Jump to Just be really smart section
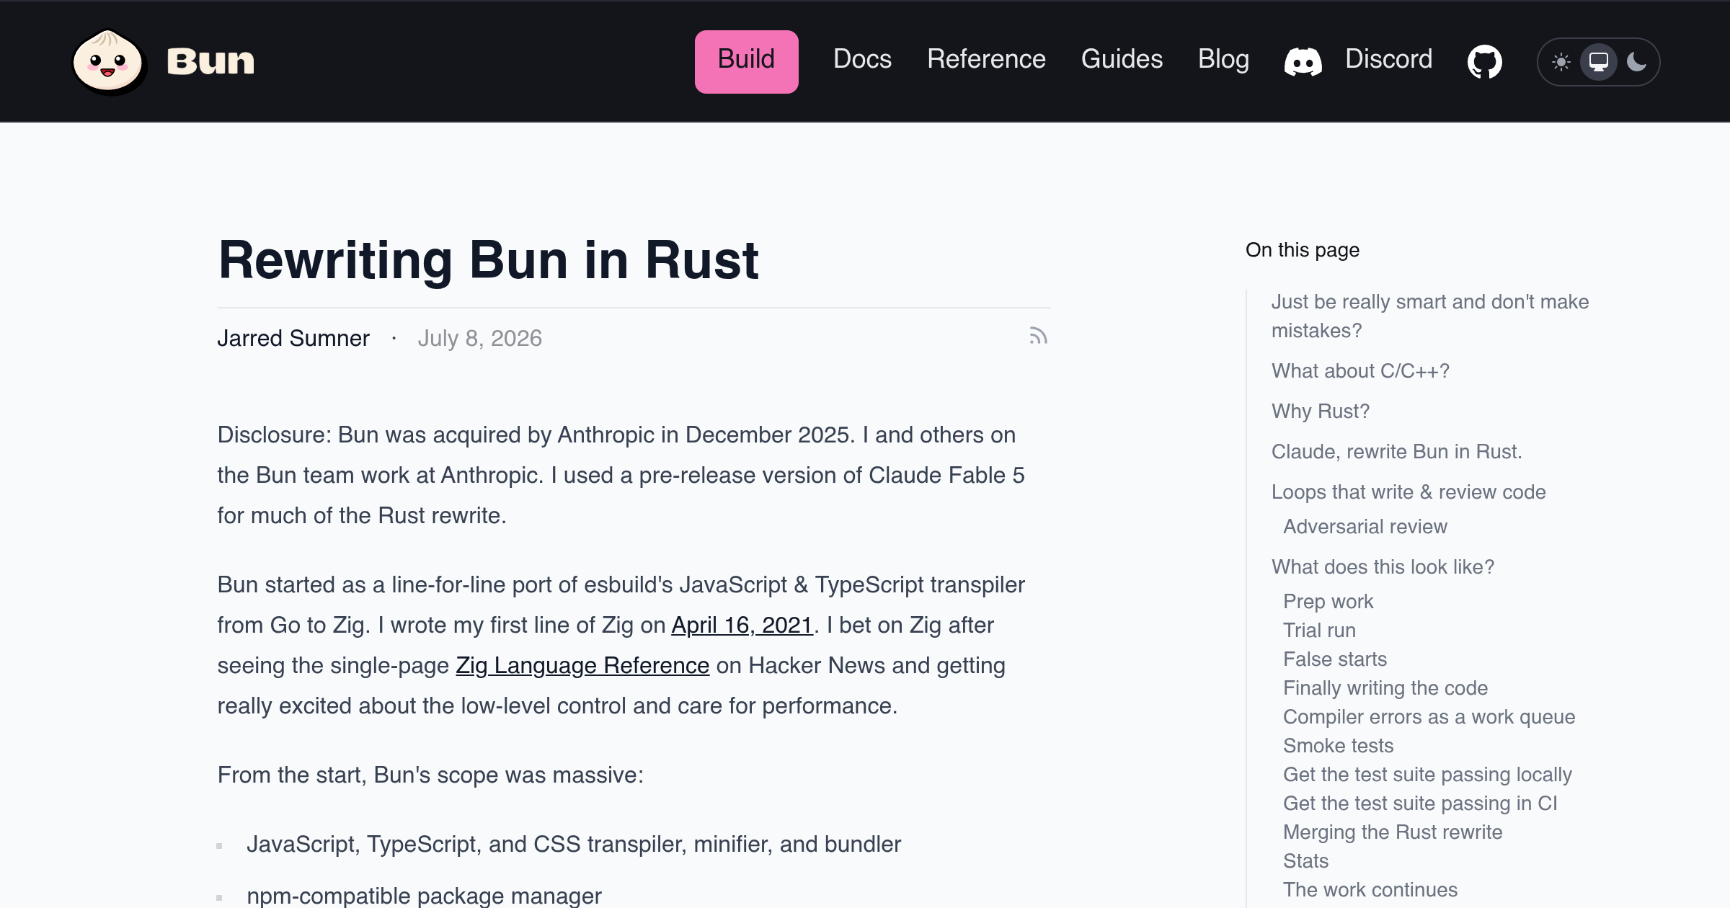 tap(1430, 316)
